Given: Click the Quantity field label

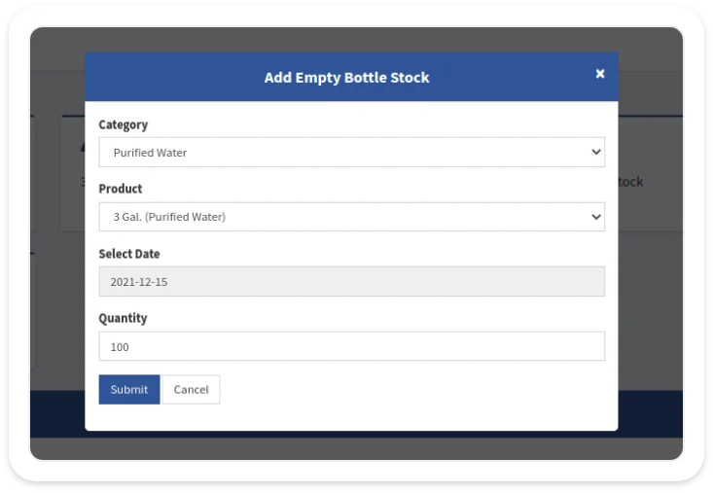Looking at the screenshot, I should point(123,318).
